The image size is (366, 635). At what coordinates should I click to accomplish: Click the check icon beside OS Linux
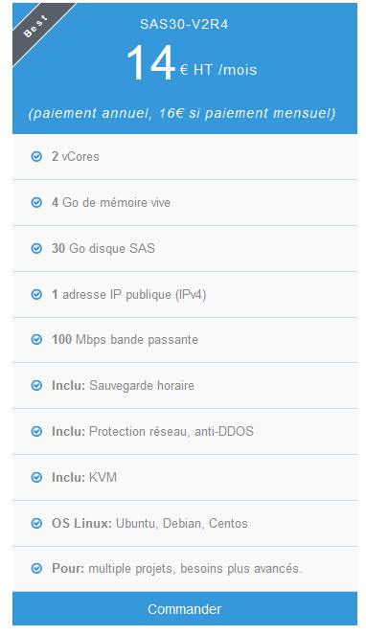[36, 523]
